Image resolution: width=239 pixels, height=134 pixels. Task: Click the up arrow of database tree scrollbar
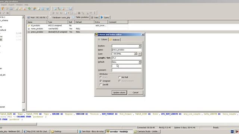coord(23,17)
